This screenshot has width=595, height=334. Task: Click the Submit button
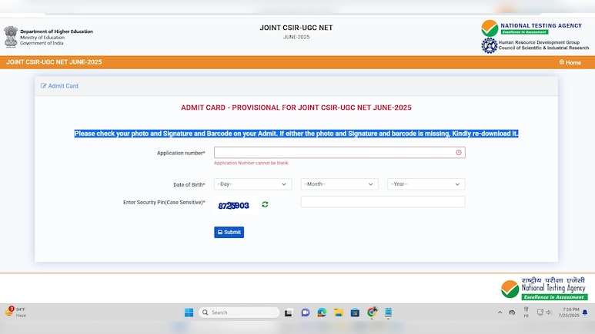(229, 232)
